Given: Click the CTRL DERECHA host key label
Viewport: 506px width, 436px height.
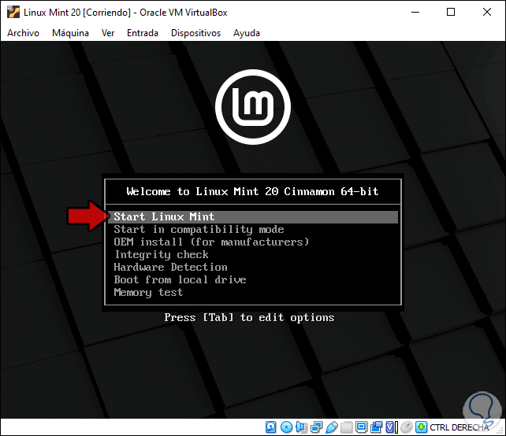Looking at the screenshot, I should tap(459, 427).
